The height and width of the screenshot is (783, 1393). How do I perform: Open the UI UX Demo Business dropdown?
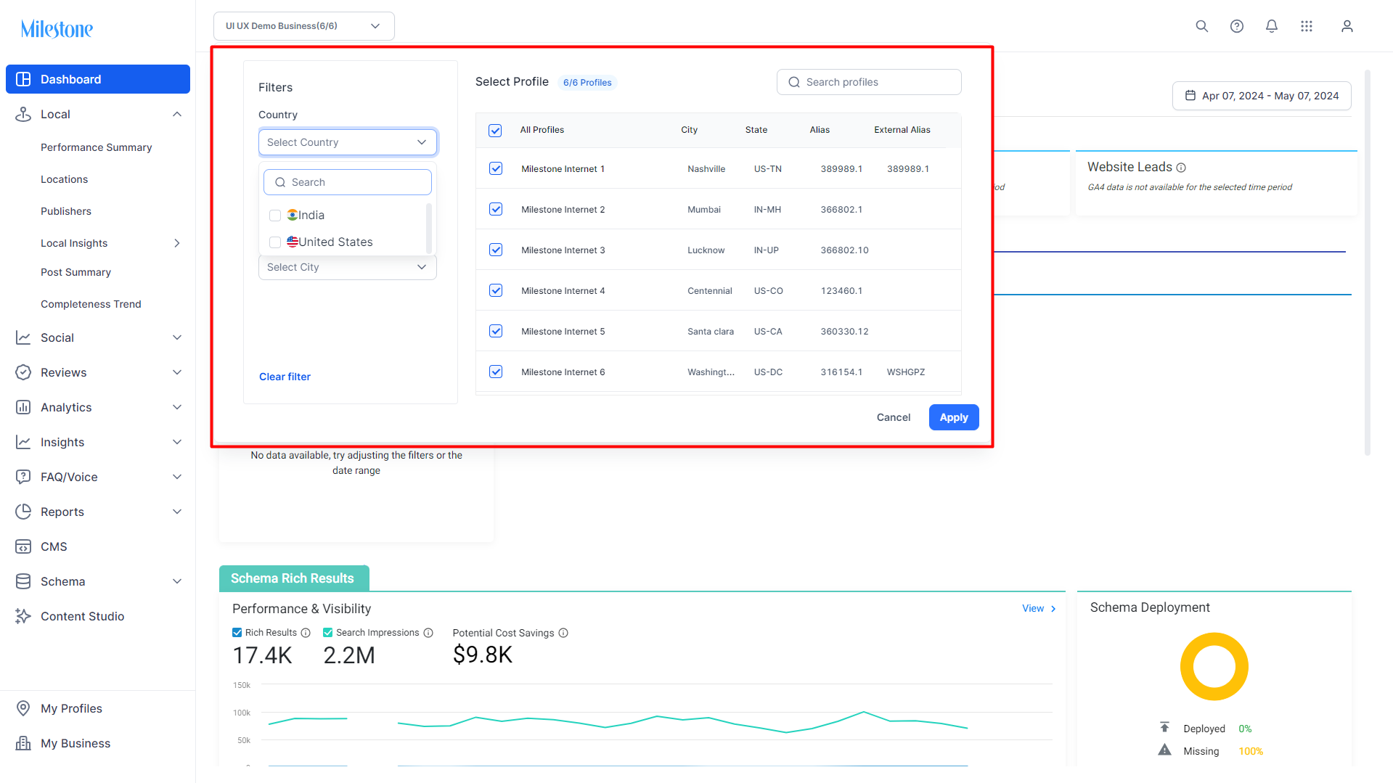pyautogui.click(x=304, y=26)
